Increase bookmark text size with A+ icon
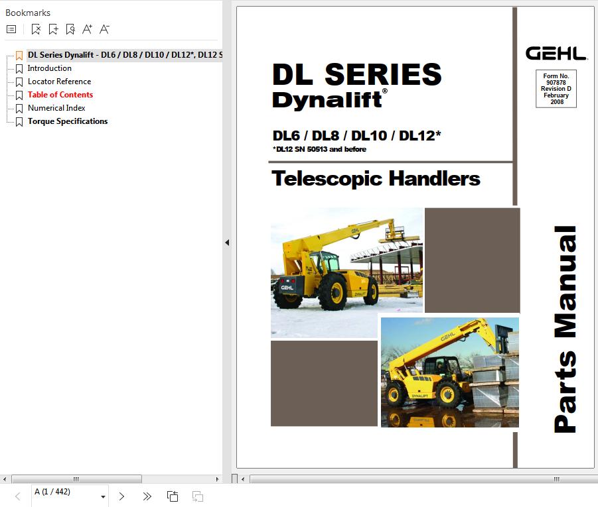 pos(87,29)
